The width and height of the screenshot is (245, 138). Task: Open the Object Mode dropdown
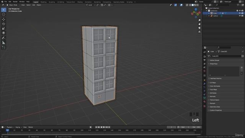pyautogui.click(x=13, y=5)
